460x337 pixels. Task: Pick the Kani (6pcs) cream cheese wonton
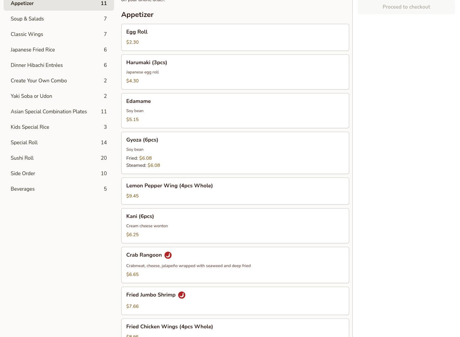(235, 225)
